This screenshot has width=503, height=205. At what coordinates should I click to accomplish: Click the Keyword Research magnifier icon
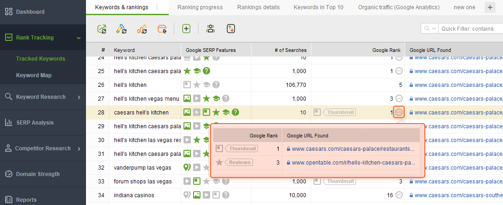pos(9,97)
